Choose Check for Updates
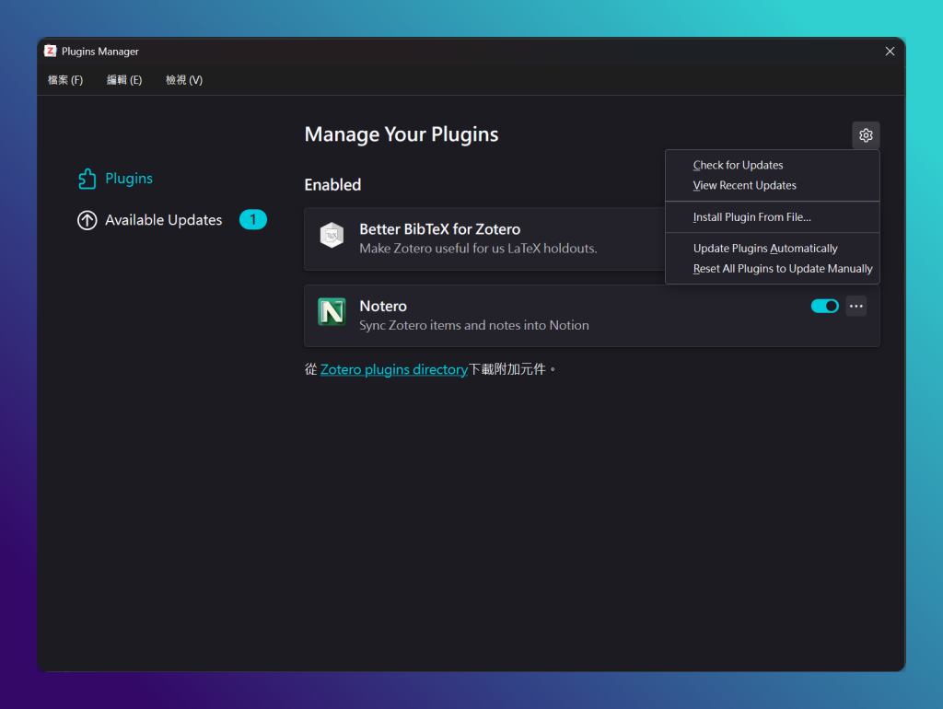Screen dimensions: 943x709 pyautogui.click(x=773, y=165)
